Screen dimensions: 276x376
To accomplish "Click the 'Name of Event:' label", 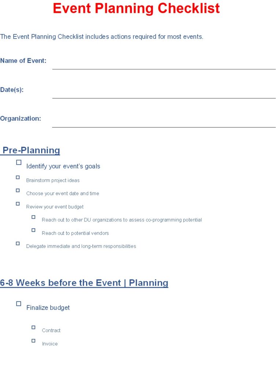I will pyautogui.click(x=23, y=61).
